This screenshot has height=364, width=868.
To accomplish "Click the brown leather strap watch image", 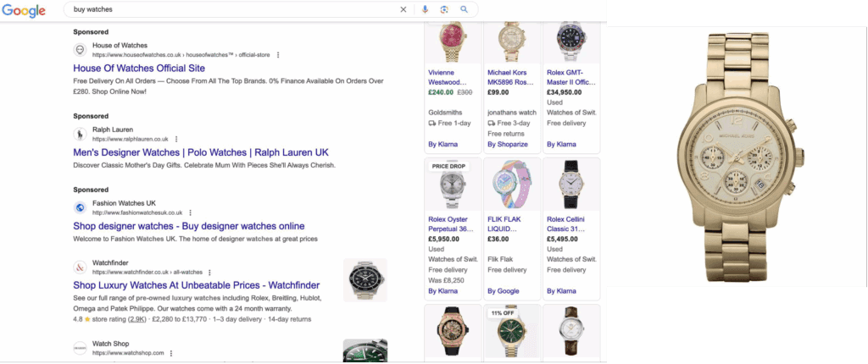I will 571,331.
